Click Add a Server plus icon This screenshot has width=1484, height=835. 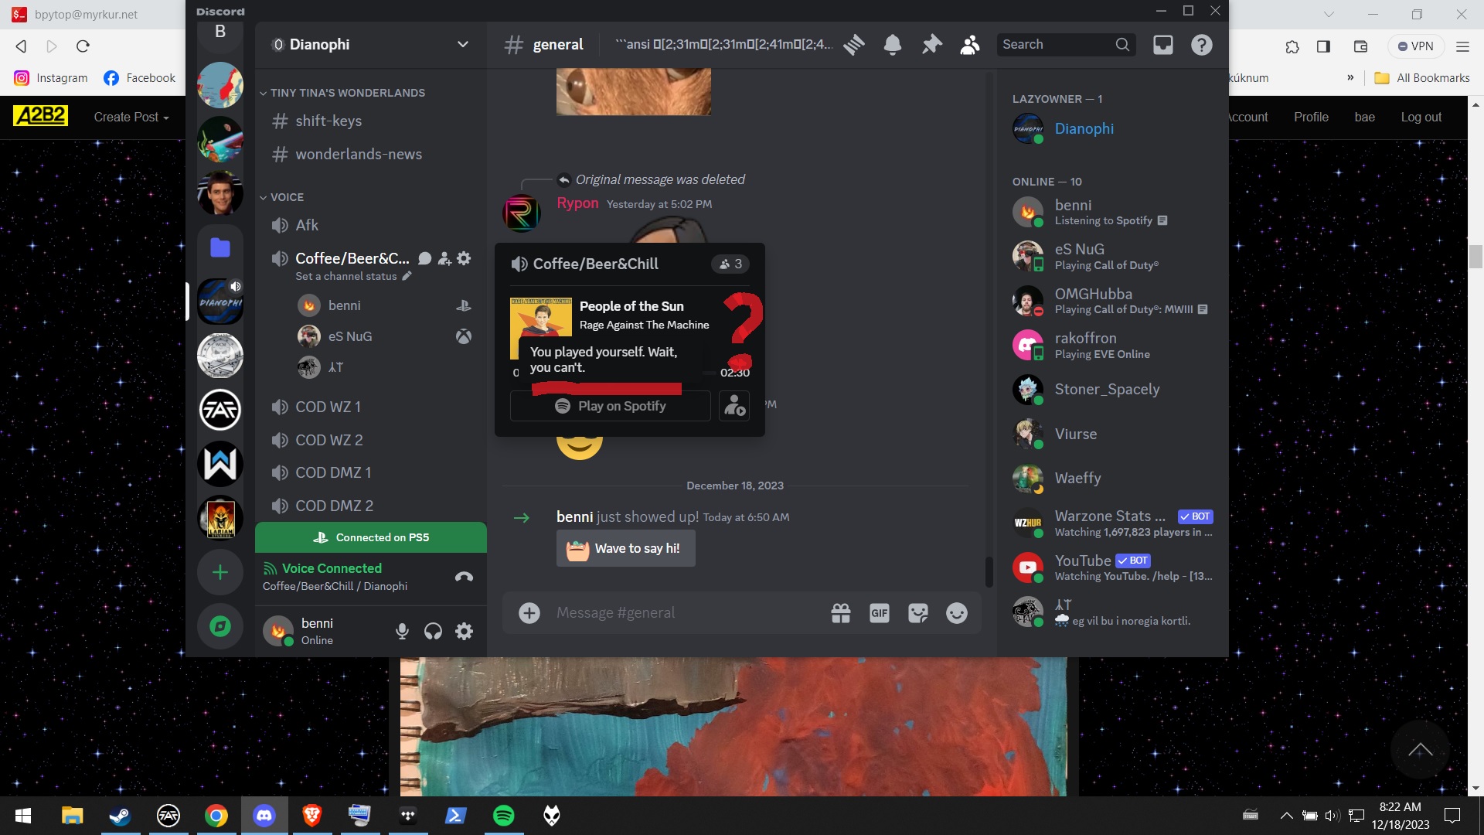point(220,572)
